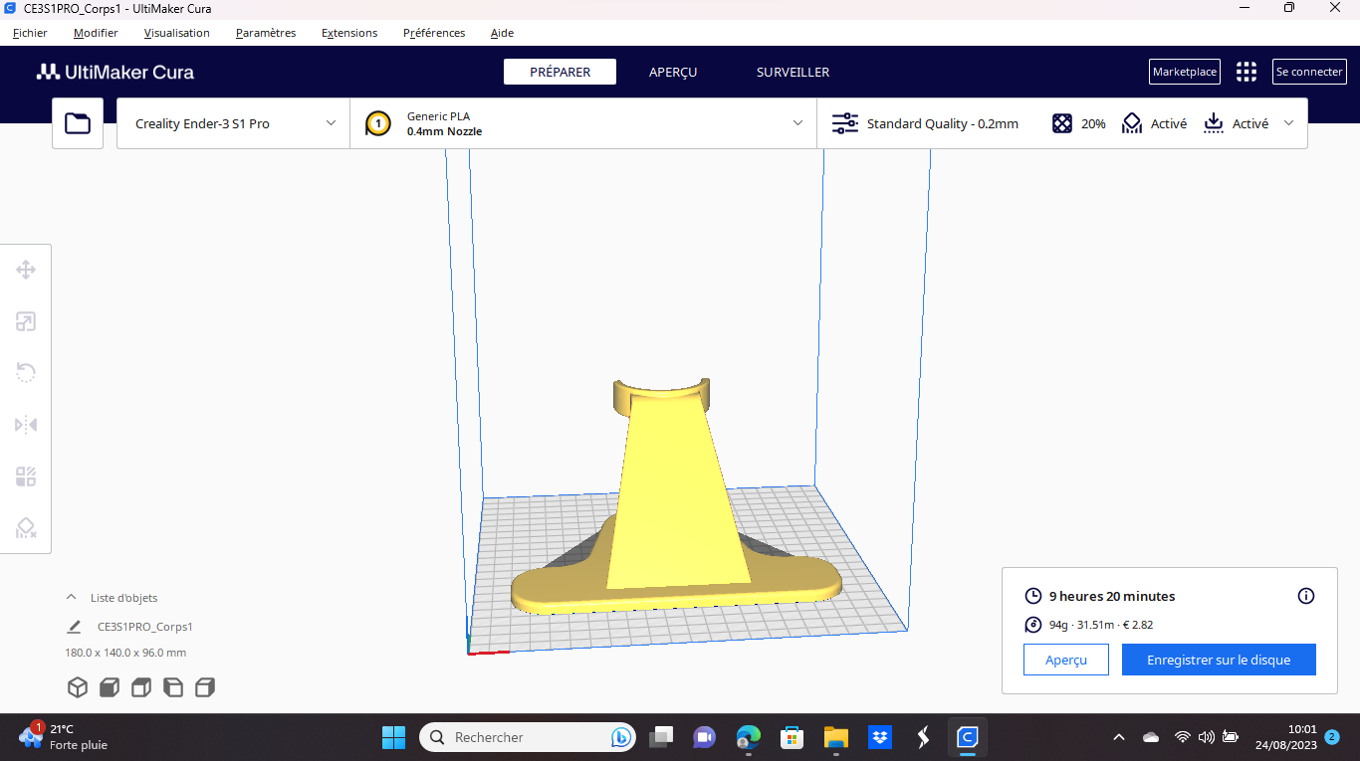Switch to top view cube icon
The height and width of the screenshot is (761, 1360).
point(141,687)
